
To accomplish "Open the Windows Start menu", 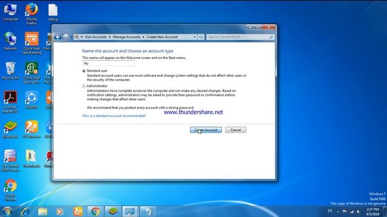I will [7, 212].
